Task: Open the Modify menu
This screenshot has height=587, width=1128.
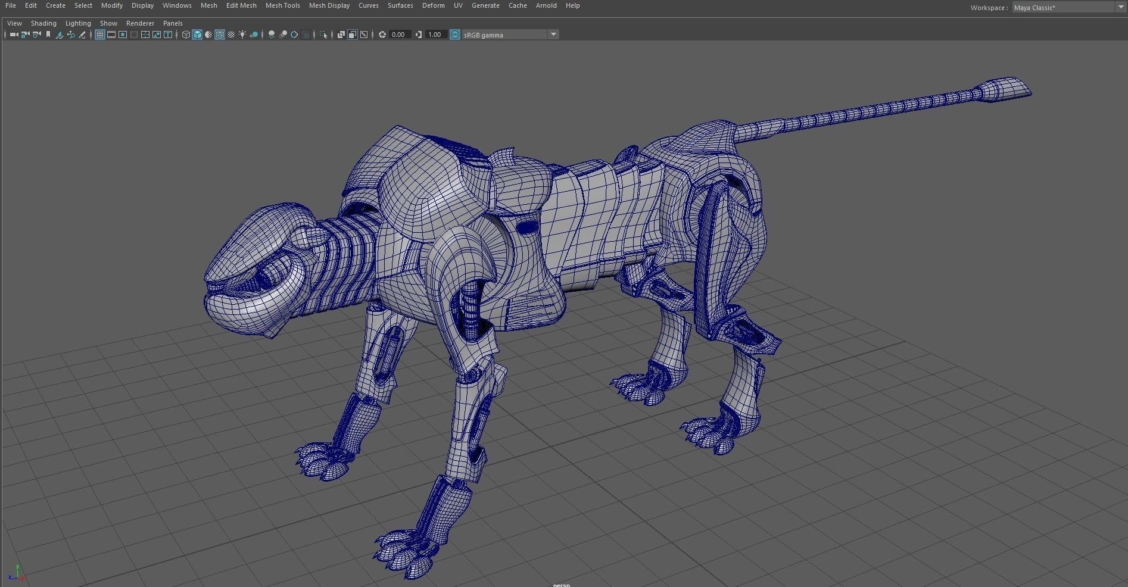Action: 112,5
